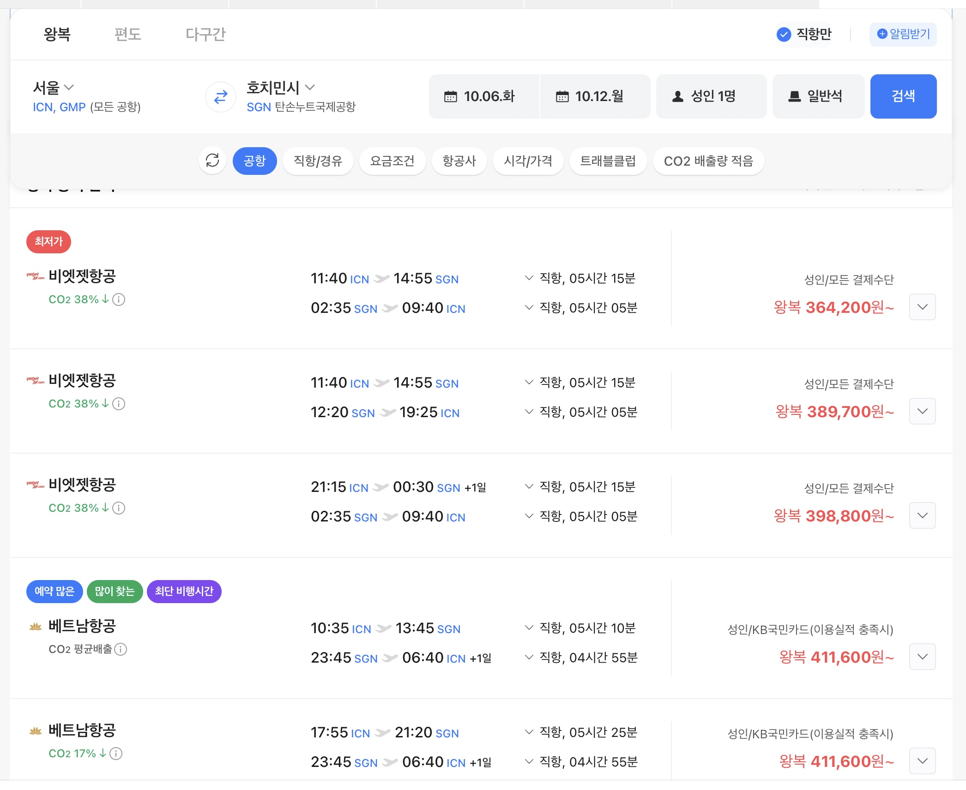This screenshot has width=966, height=790.
Task: Click the refresh filters circular arrow icon
Action: pyautogui.click(x=212, y=161)
